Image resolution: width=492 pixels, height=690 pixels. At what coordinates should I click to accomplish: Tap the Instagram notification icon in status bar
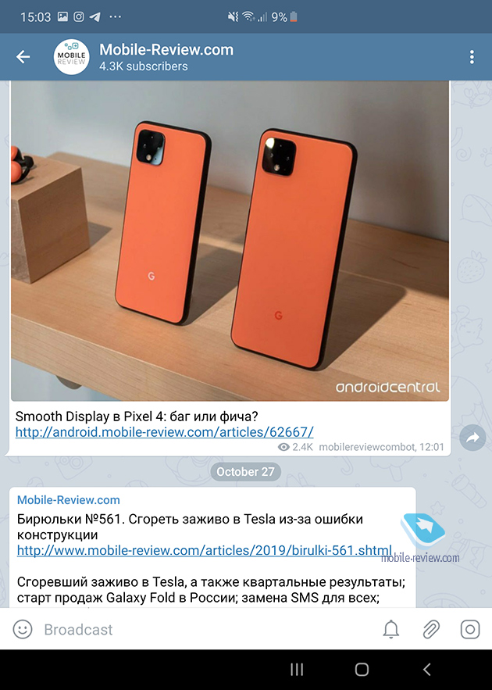click(x=79, y=17)
